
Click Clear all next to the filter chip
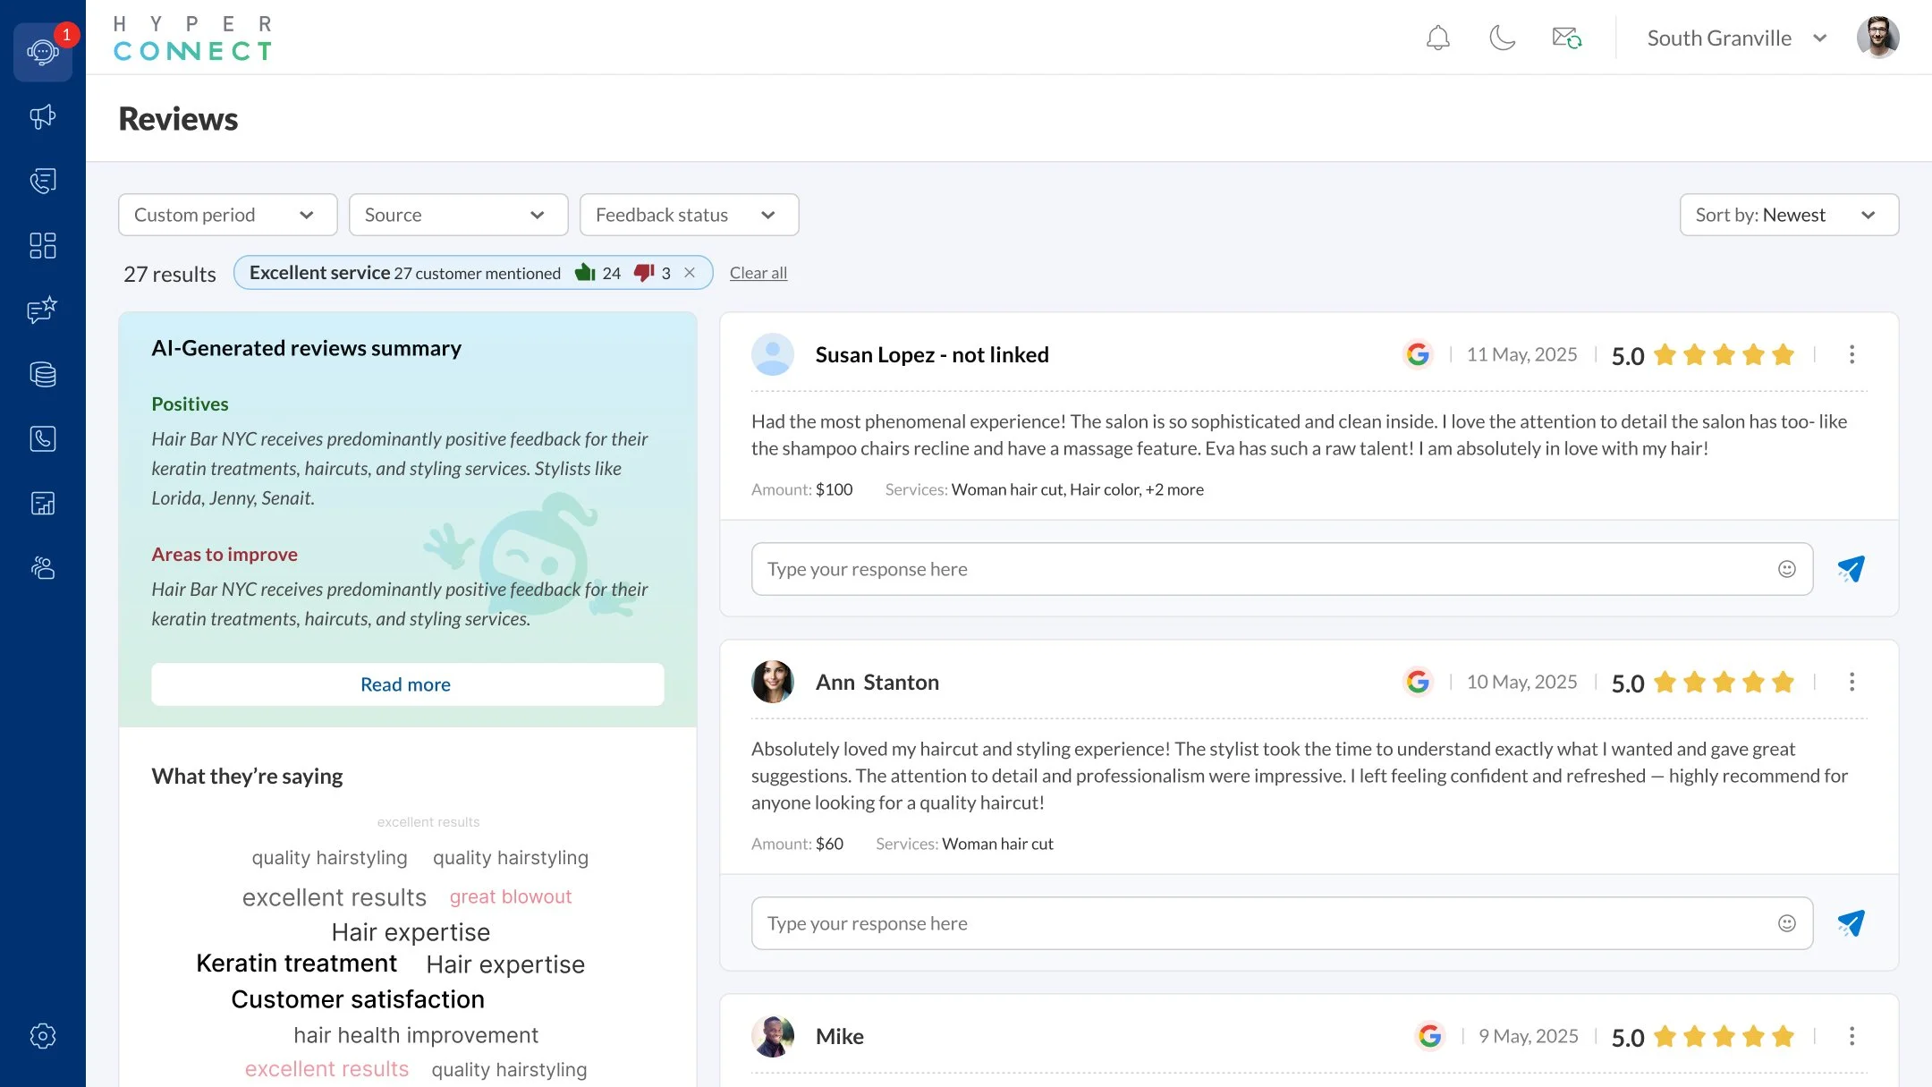tap(758, 272)
